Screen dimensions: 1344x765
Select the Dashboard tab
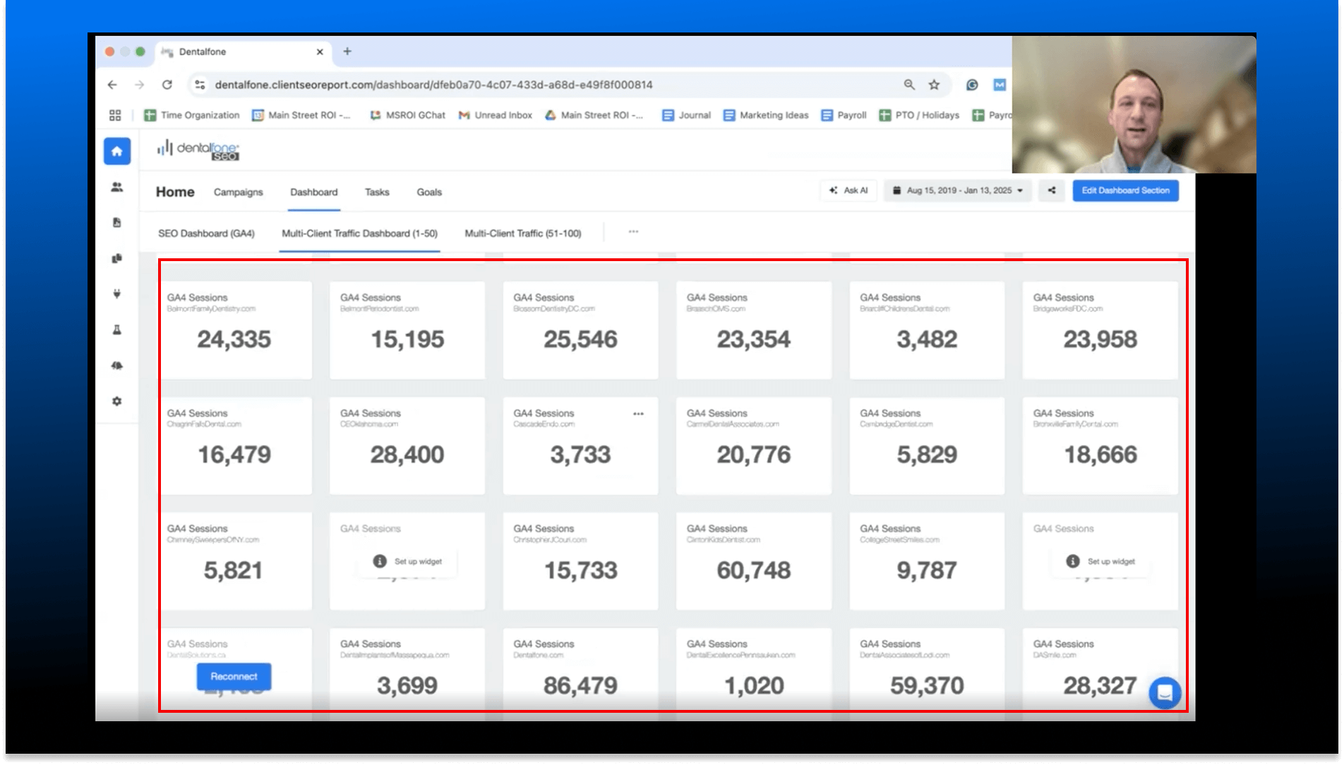coord(314,192)
